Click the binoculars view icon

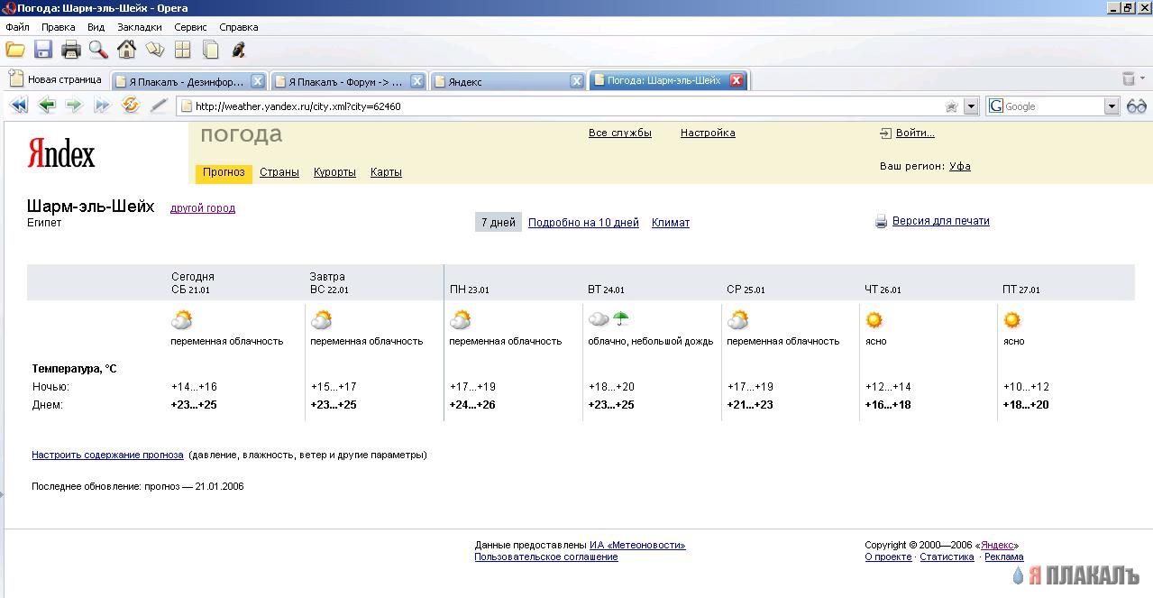coord(1137,106)
